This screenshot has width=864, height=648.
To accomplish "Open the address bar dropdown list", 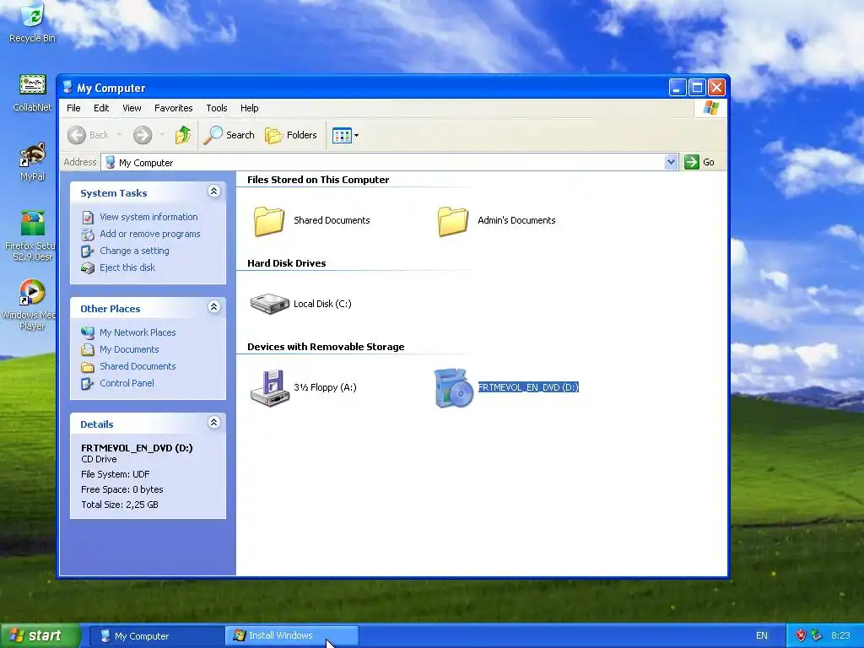I will pyautogui.click(x=671, y=162).
